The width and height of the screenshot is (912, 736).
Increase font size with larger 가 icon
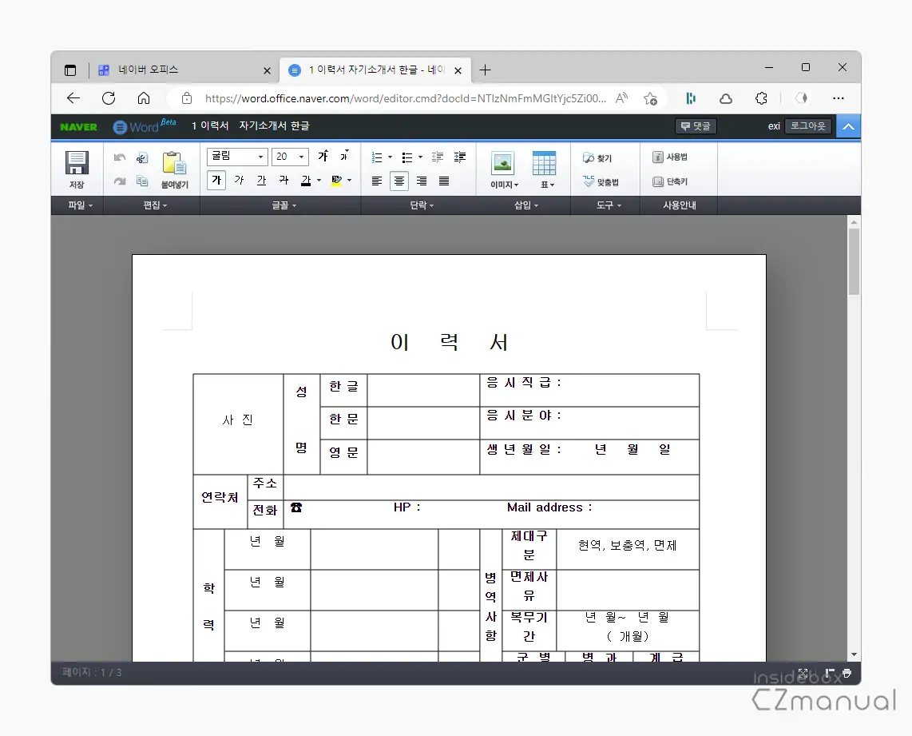pos(323,156)
